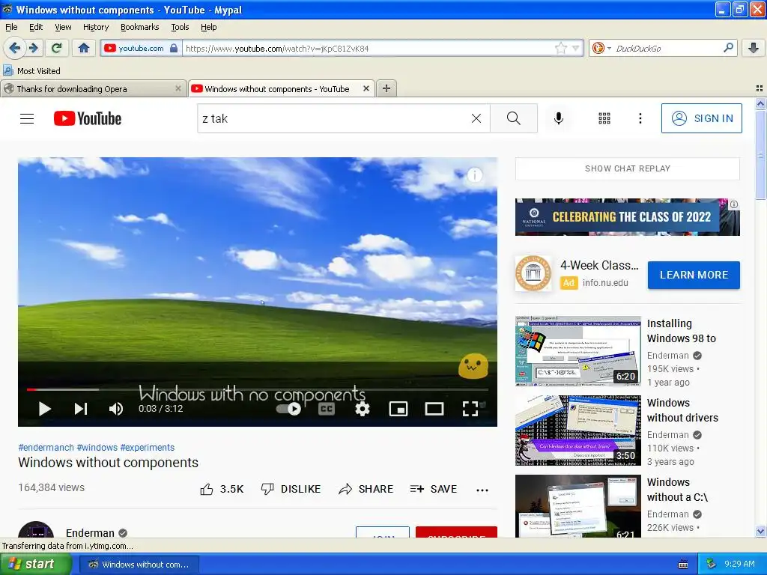Open the Enderman channel name below video
Image resolution: width=767 pixels, height=575 pixels.
tap(90, 532)
